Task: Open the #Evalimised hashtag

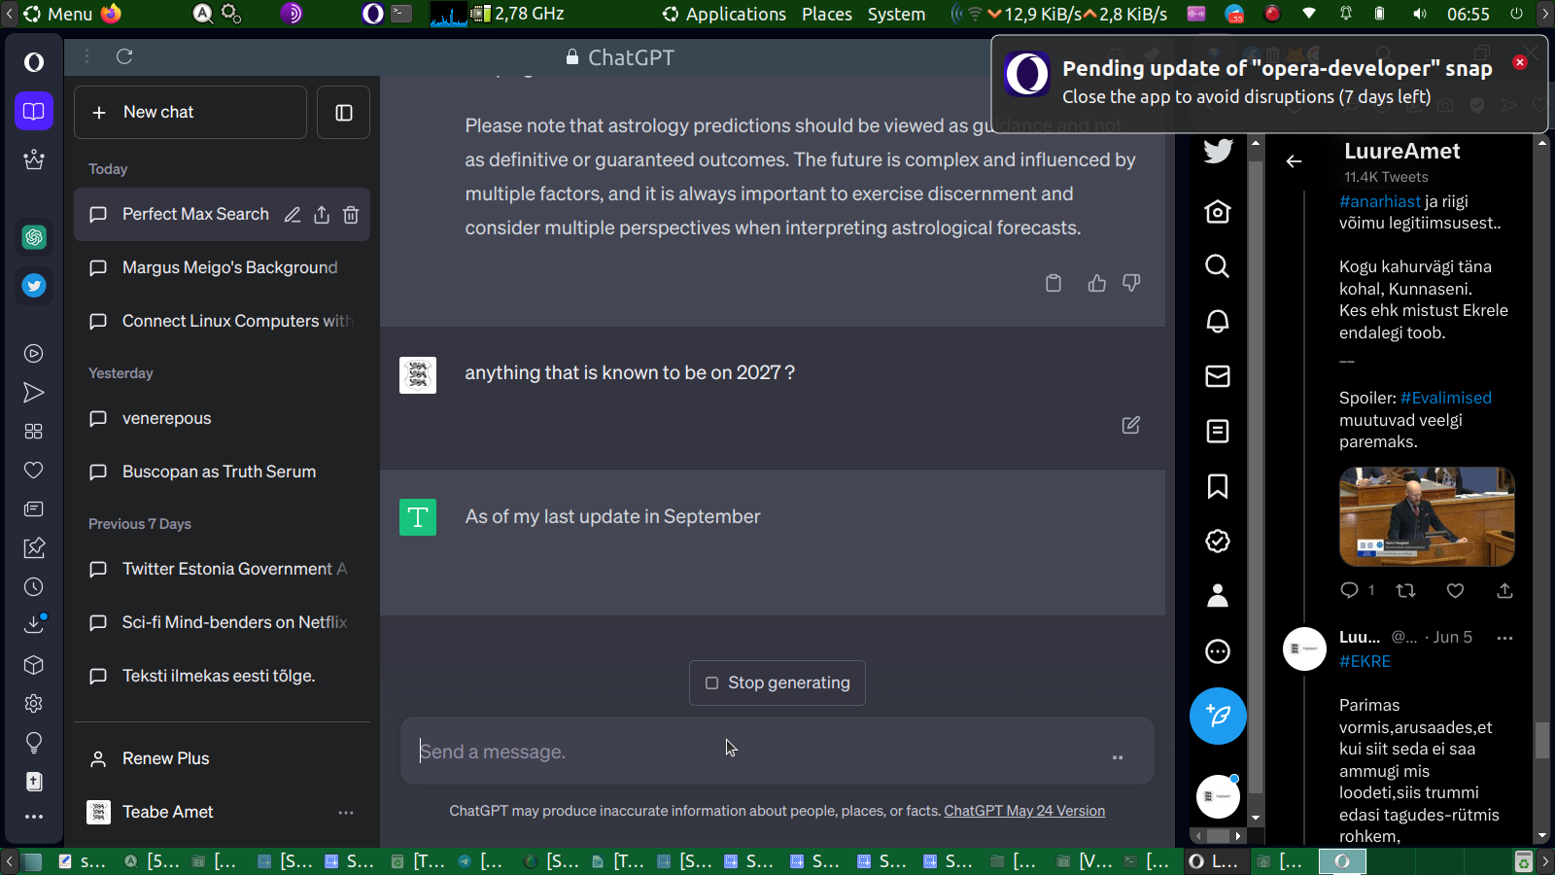Action: pos(1446,398)
